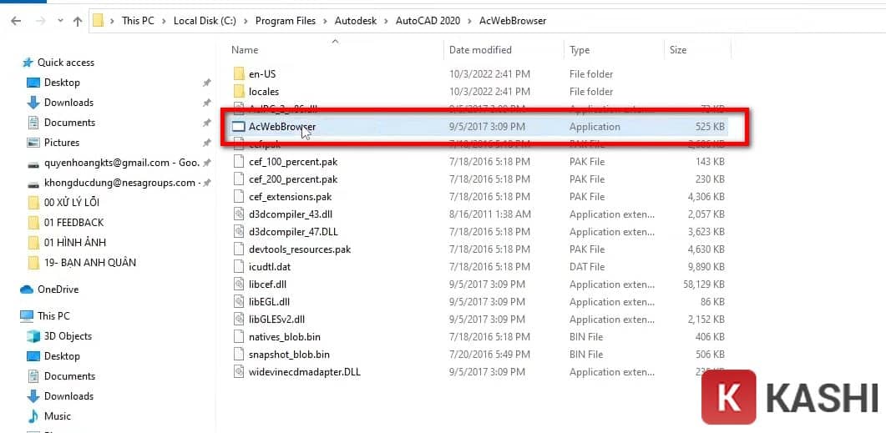Select widevinecdmadapter.DLL file icon
886x433 pixels.
pos(240,372)
